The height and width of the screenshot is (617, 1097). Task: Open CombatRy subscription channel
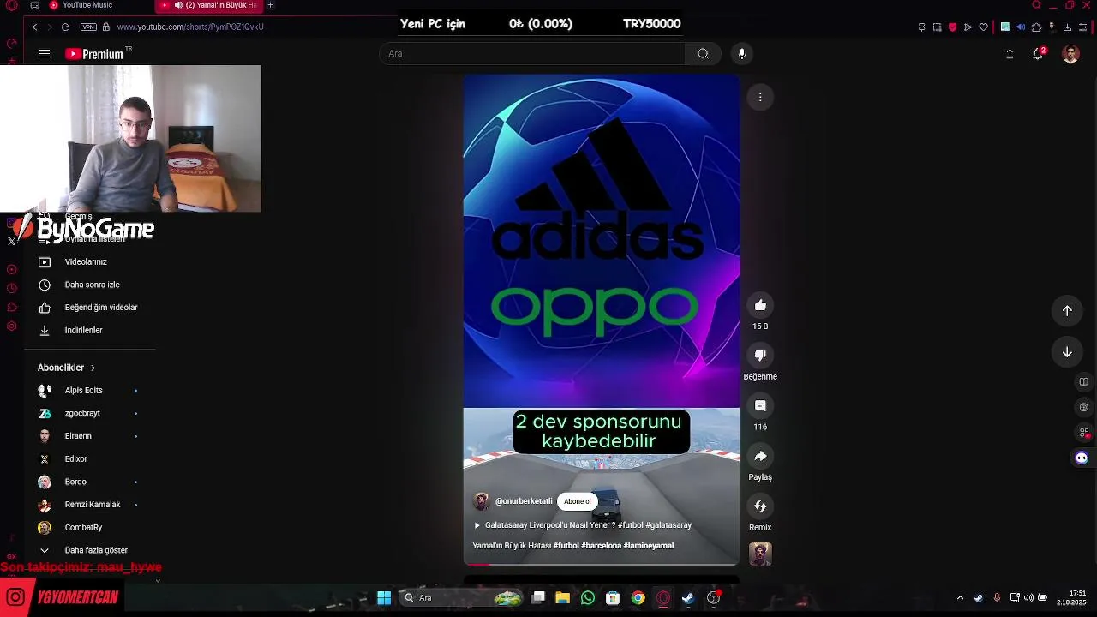tap(84, 527)
